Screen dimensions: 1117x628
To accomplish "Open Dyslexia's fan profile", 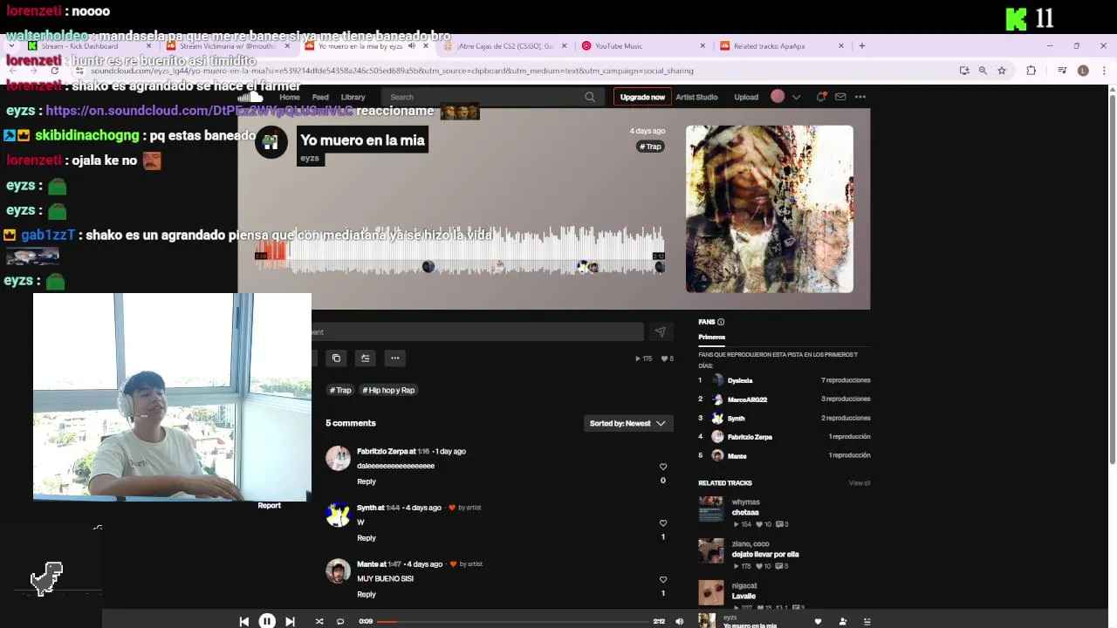I will coord(740,380).
